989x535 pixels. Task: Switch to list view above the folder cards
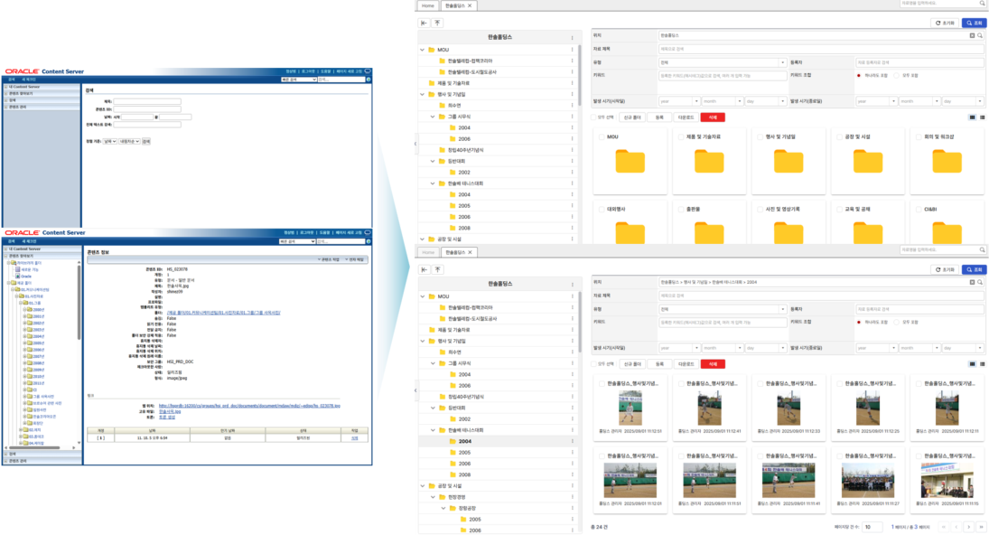point(982,117)
